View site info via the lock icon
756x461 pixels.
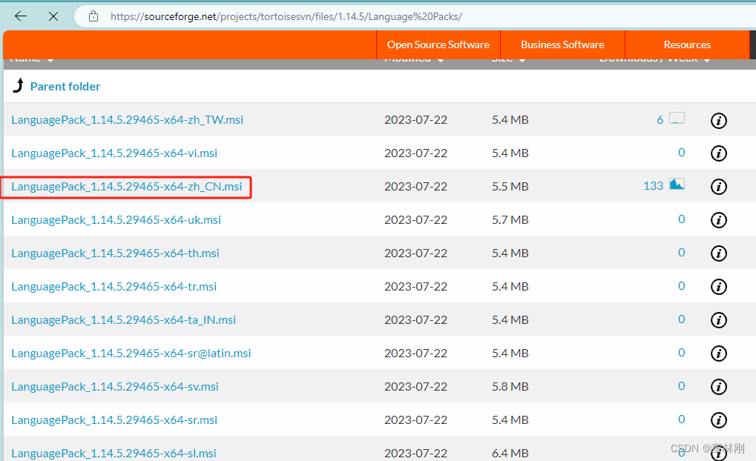tap(93, 16)
